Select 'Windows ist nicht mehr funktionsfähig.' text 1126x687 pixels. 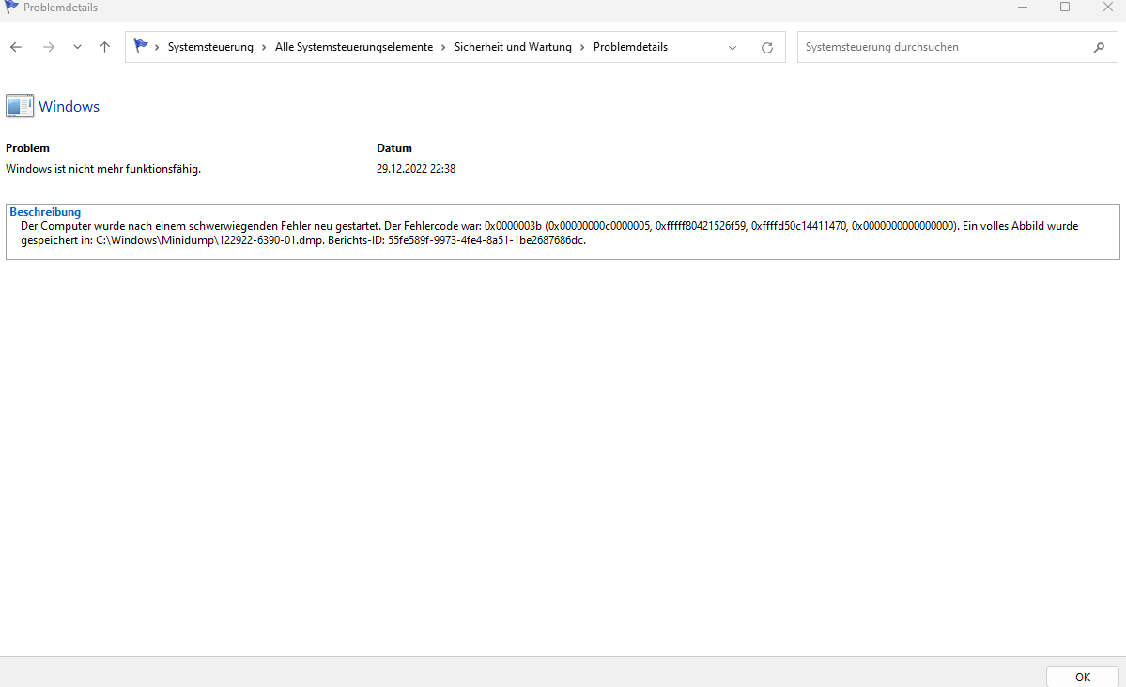tap(103, 169)
